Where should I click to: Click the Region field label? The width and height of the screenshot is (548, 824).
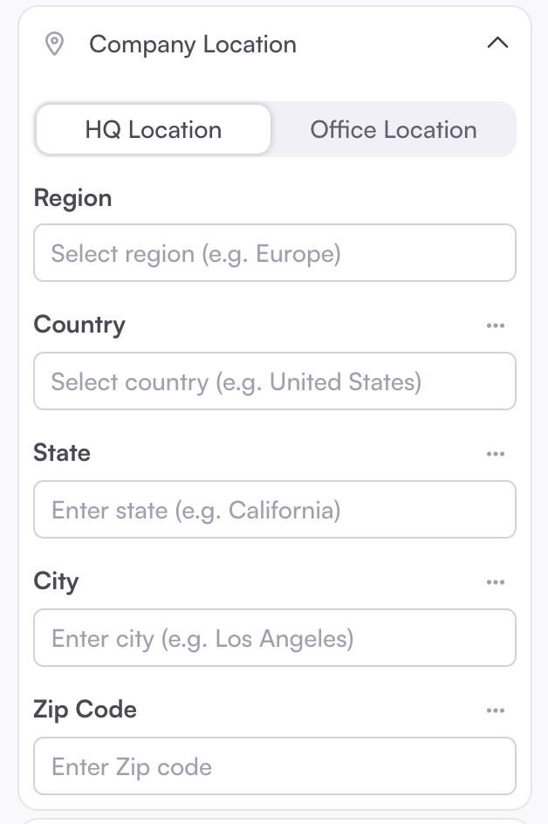pos(72,198)
